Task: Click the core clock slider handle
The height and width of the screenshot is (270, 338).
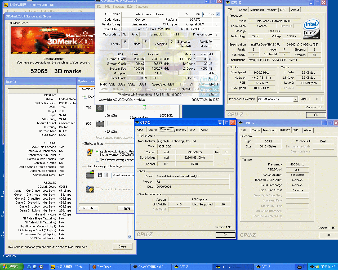Action: point(144,108)
